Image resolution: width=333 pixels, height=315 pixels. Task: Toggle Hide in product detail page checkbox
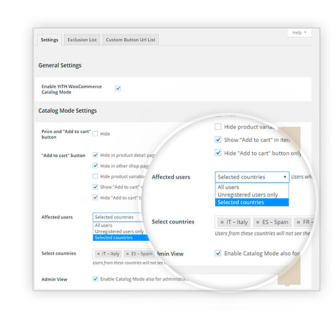[95, 155]
